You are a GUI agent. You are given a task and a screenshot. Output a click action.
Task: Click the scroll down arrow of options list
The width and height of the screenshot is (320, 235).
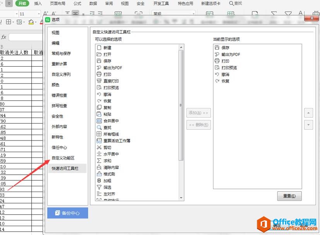point(181,197)
